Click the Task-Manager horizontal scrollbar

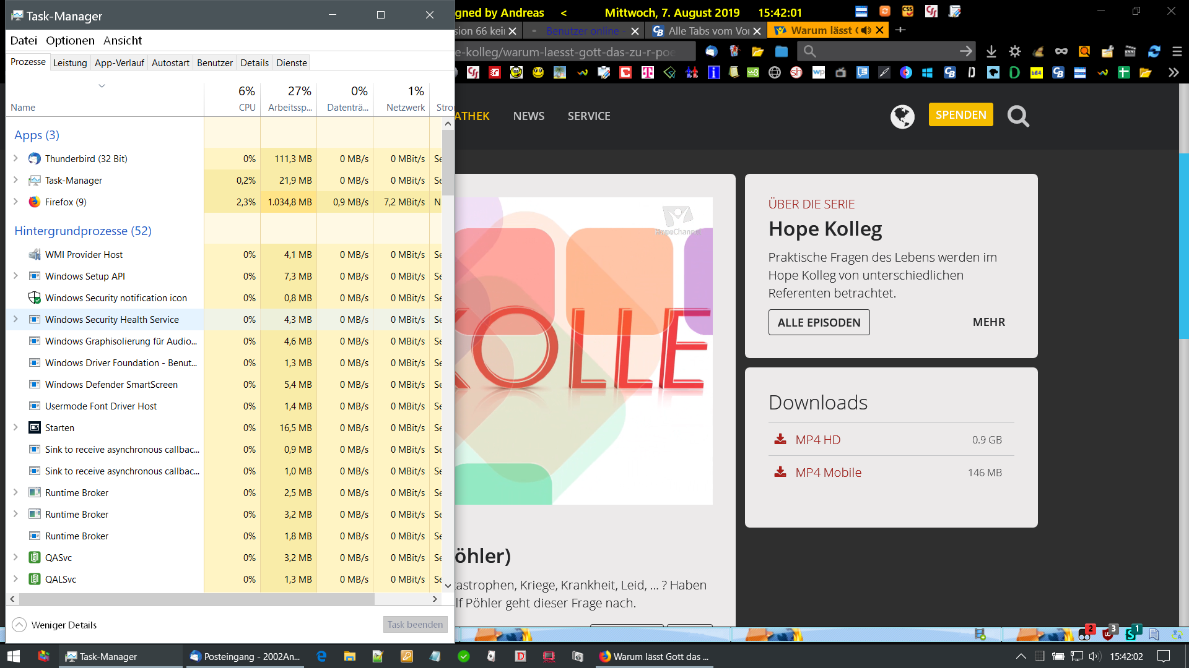(196, 599)
